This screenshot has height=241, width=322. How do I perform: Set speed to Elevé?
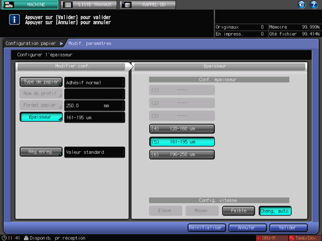pos(166,211)
